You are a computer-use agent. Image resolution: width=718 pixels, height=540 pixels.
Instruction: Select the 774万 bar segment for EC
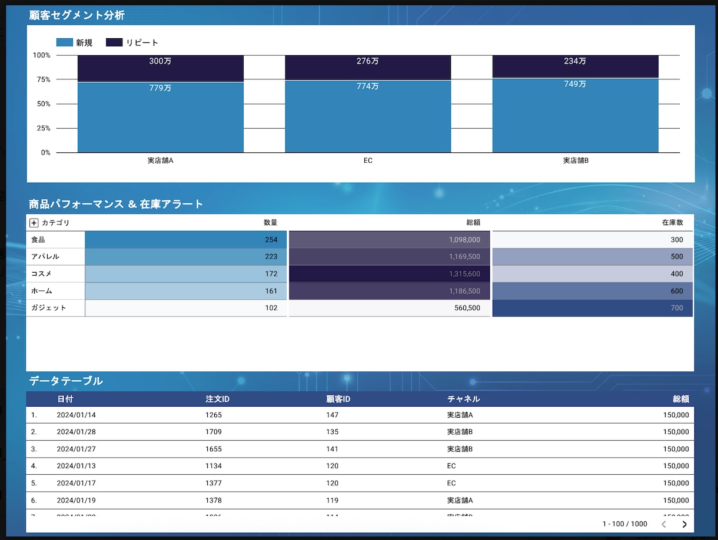click(368, 117)
